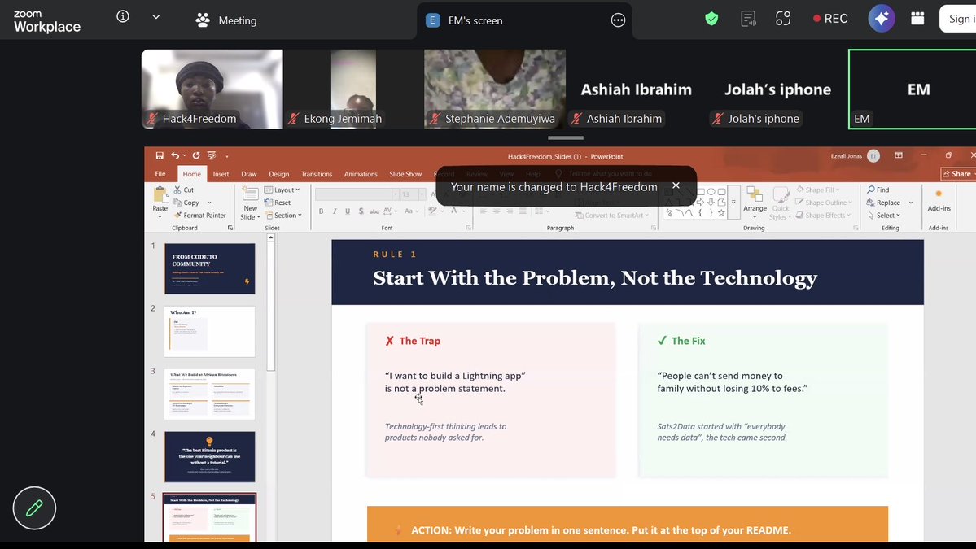This screenshot has width=976, height=549.
Task: Click the Sign in button
Action: pos(958,20)
